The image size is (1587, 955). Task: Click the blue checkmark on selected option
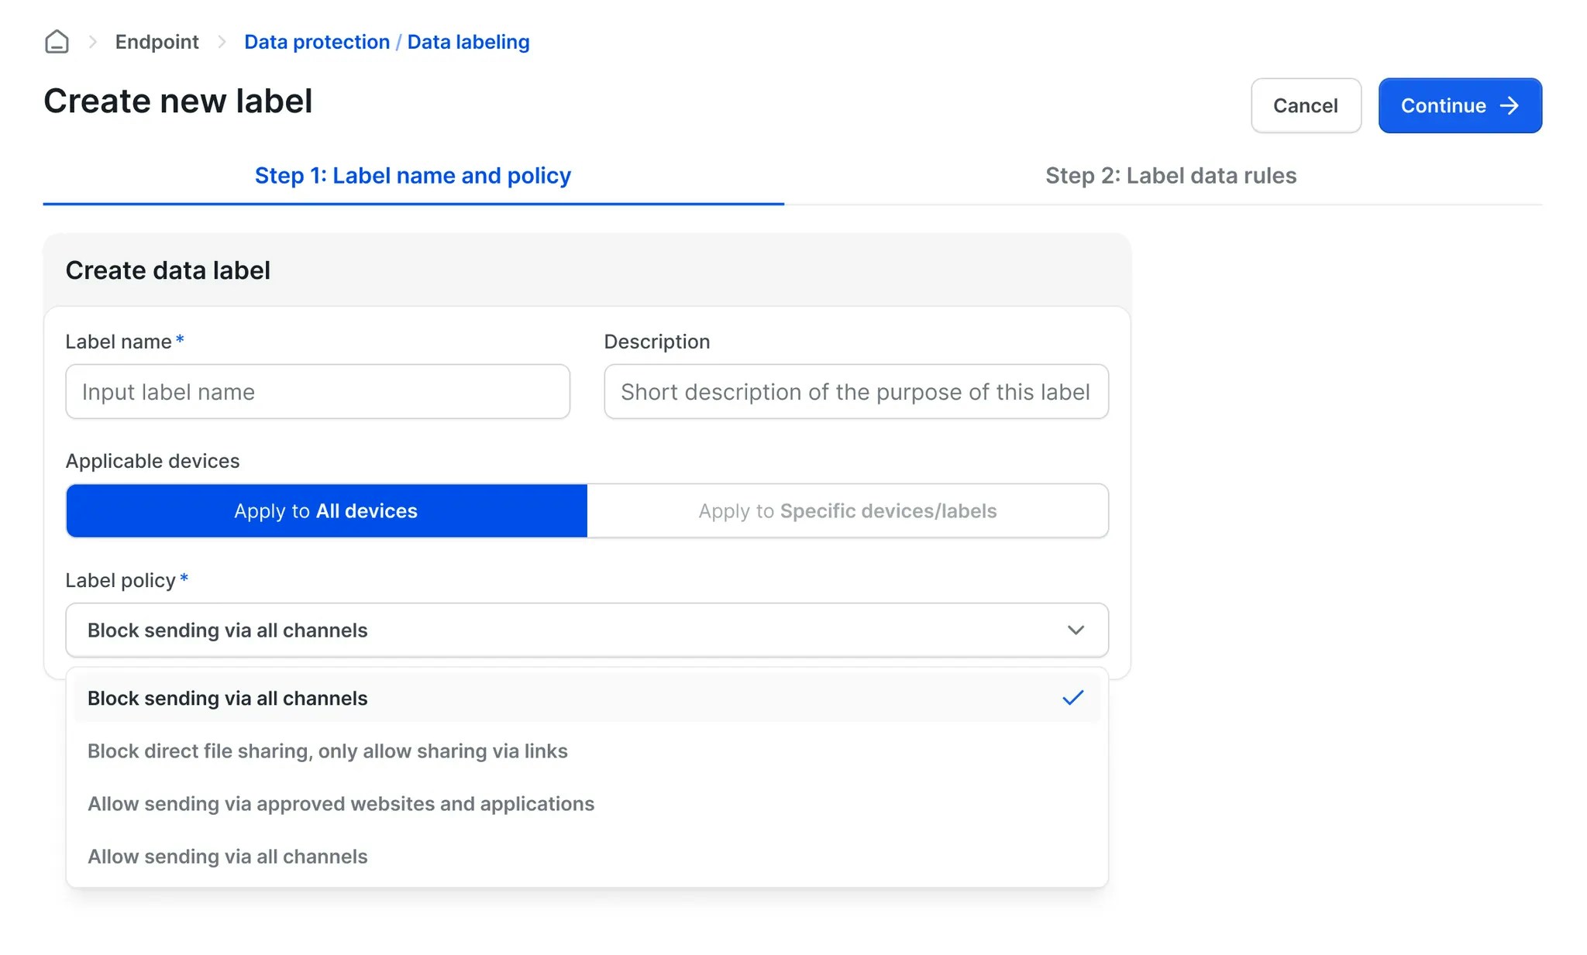coord(1072,698)
